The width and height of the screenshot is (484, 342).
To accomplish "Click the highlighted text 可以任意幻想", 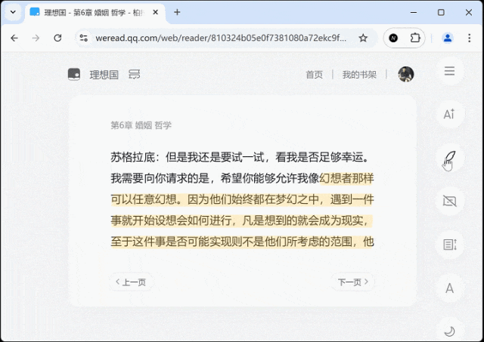I will [x=144, y=199].
